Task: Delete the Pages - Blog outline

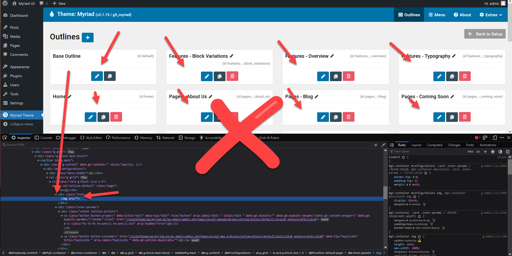Action: tap(348, 117)
